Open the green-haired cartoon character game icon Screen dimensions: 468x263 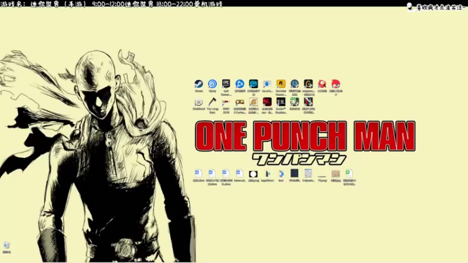click(295, 102)
